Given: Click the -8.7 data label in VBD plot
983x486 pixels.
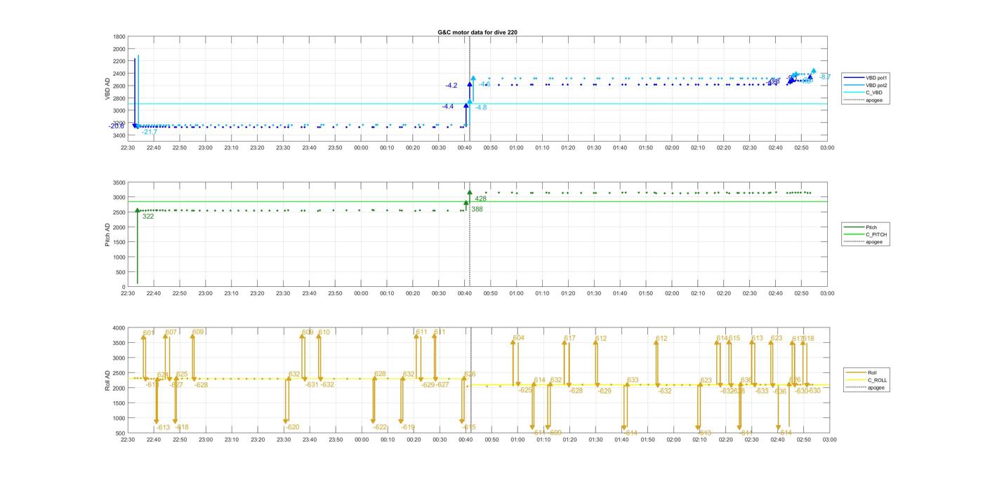Looking at the screenshot, I should 825,77.
